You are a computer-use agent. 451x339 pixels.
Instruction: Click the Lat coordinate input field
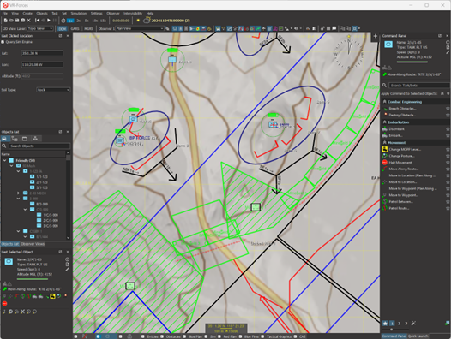point(42,53)
